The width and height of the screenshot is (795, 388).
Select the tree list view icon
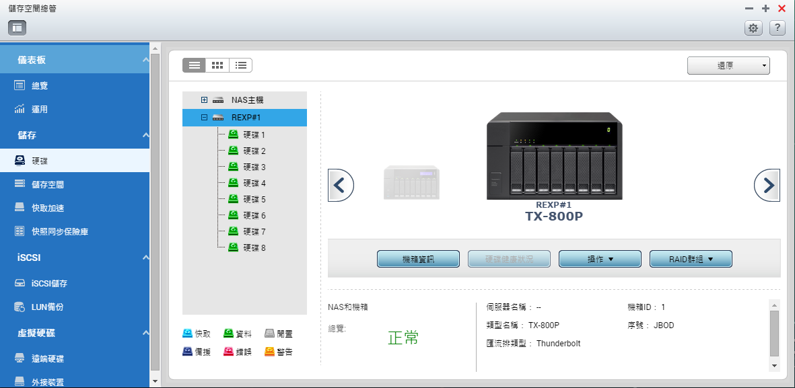195,65
